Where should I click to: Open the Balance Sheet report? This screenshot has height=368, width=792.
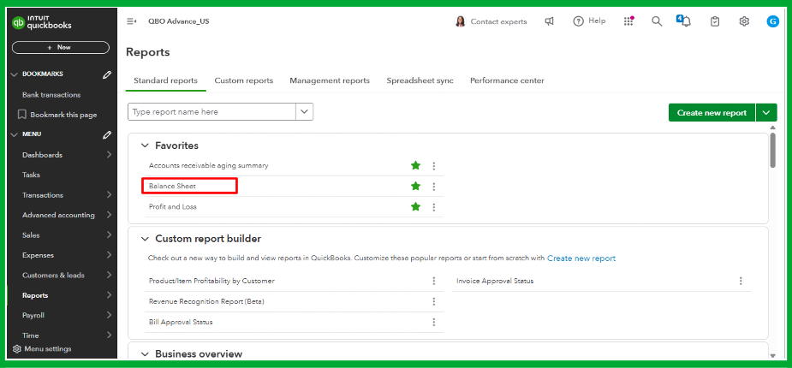pyautogui.click(x=173, y=186)
